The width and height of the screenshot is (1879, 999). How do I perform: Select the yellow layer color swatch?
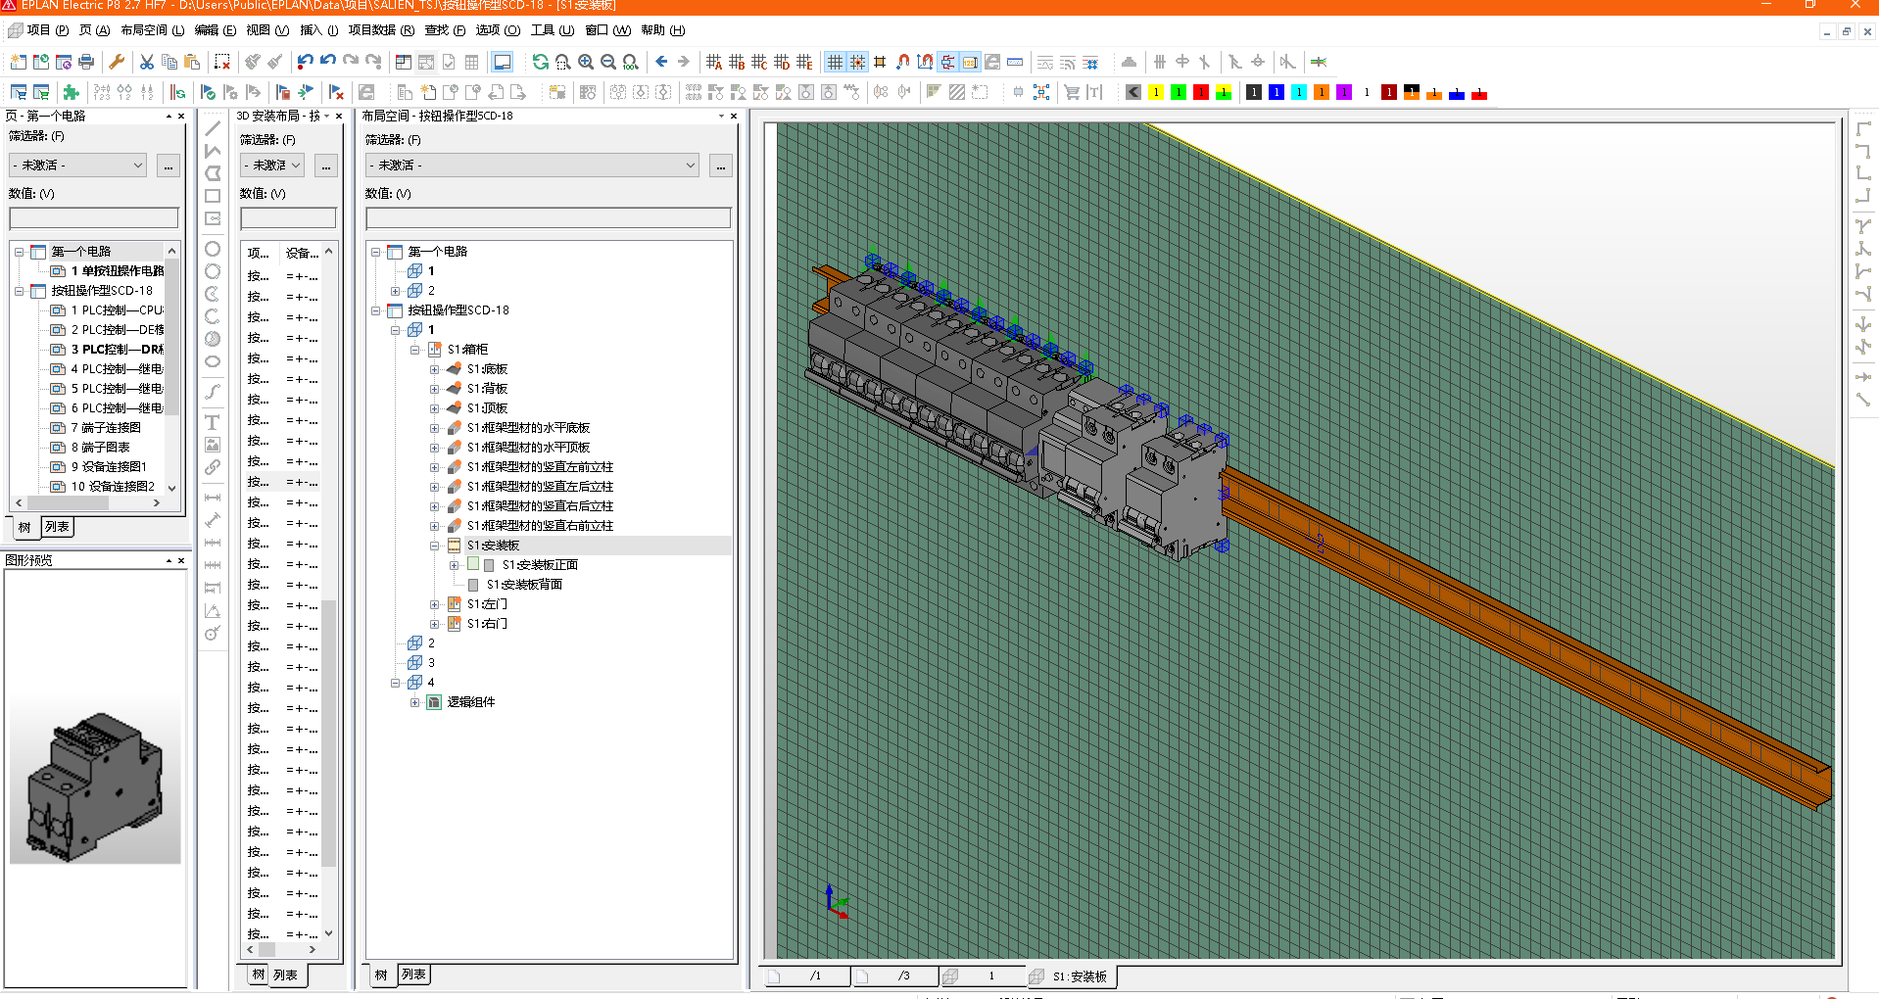click(x=1156, y=92)
